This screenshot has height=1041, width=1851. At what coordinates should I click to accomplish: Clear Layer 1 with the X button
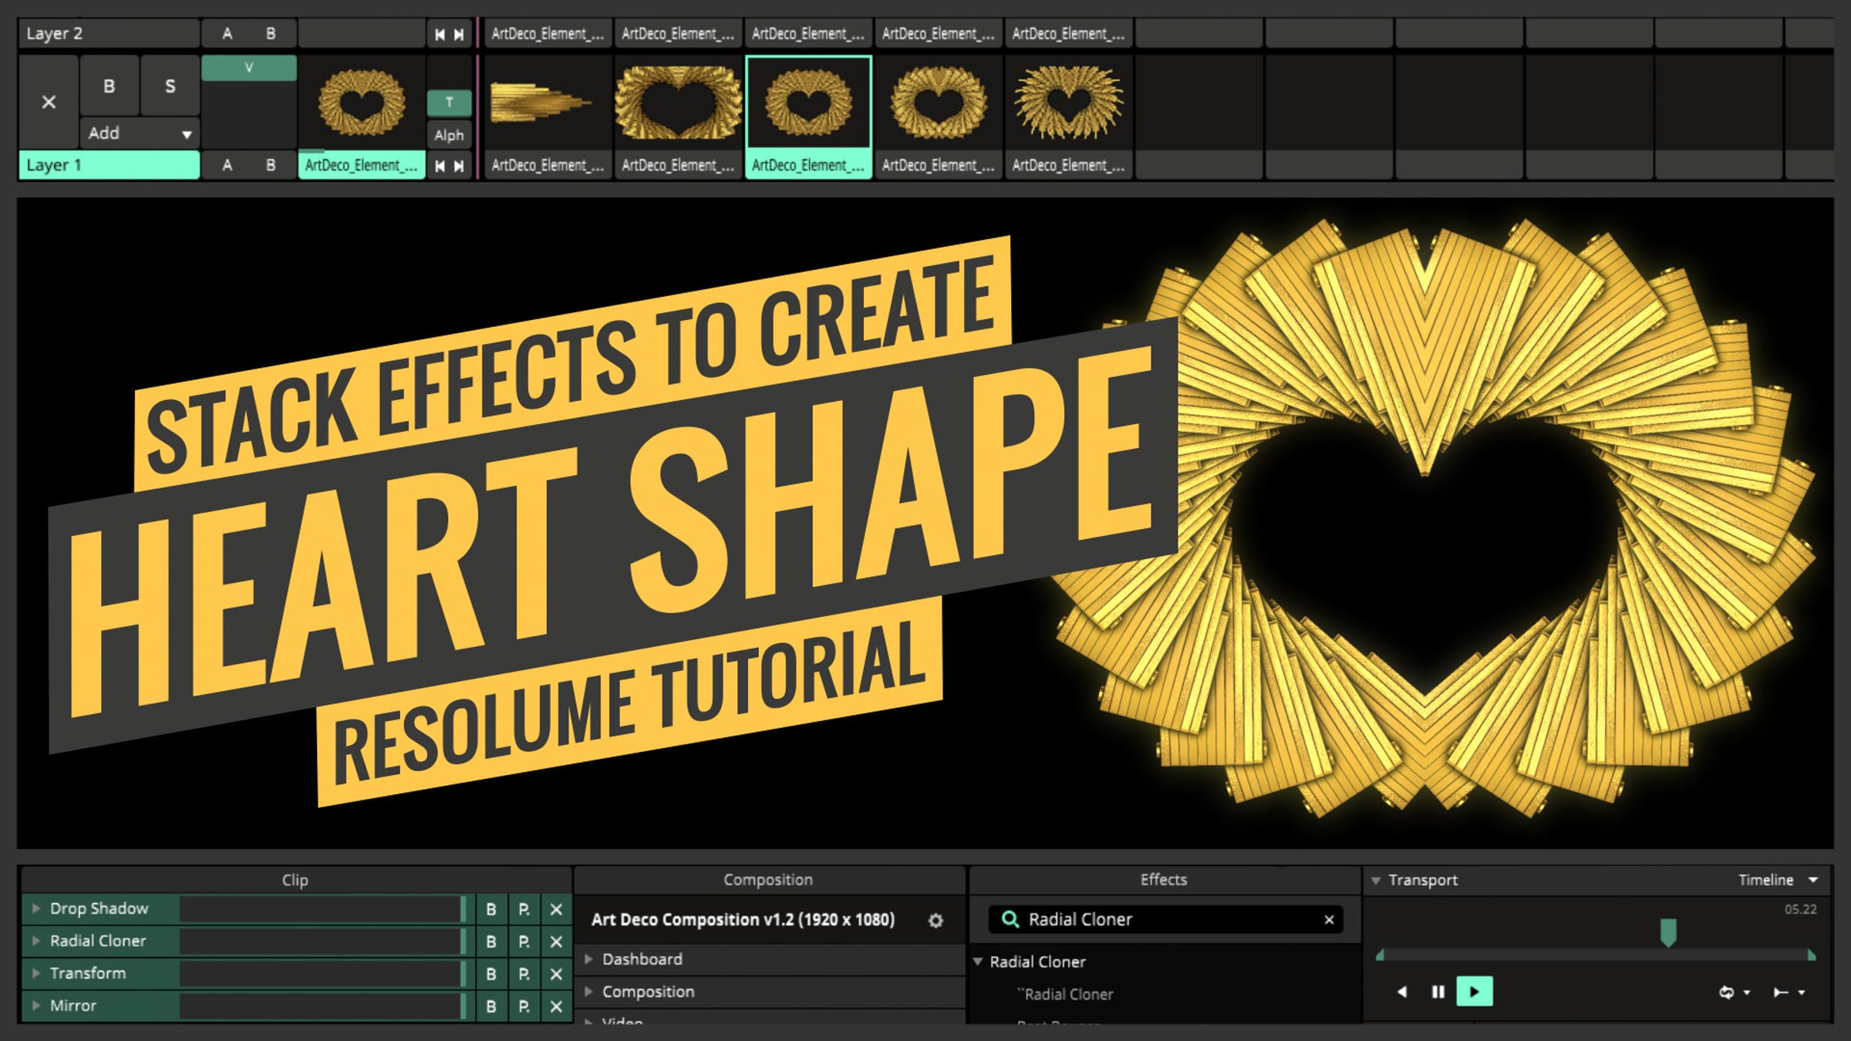[49, 102]
